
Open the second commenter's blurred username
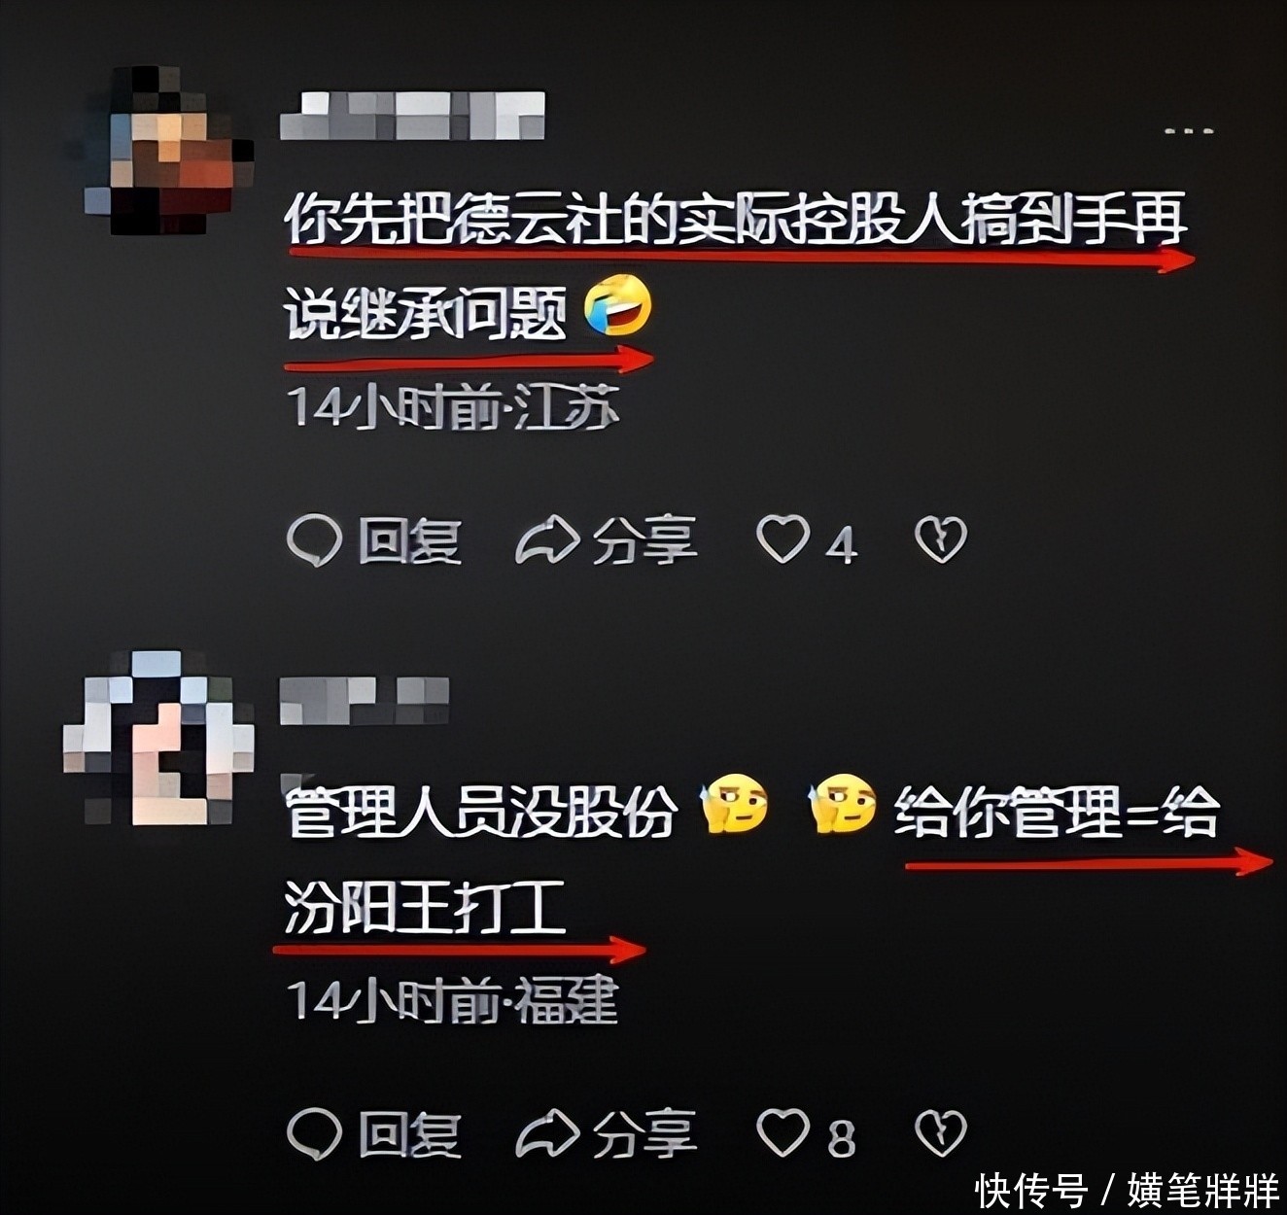pyautogui.click(x=365, y=701)
